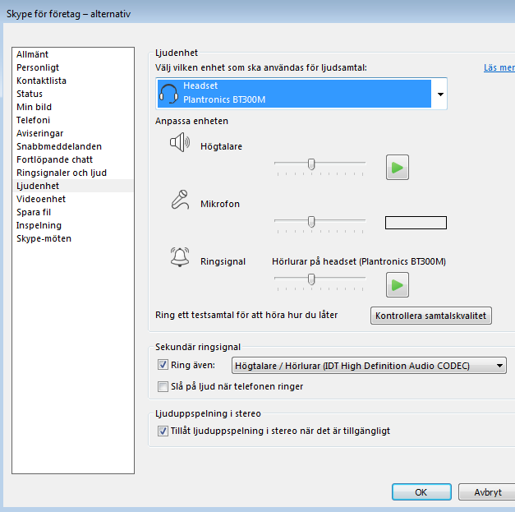515x512 pixels.
Task: Click the Ringsignal bell icon
Action: (x=180, y=257)
